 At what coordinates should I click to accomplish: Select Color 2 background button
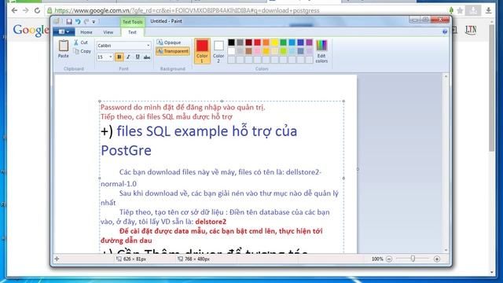(x=218, y=51)
